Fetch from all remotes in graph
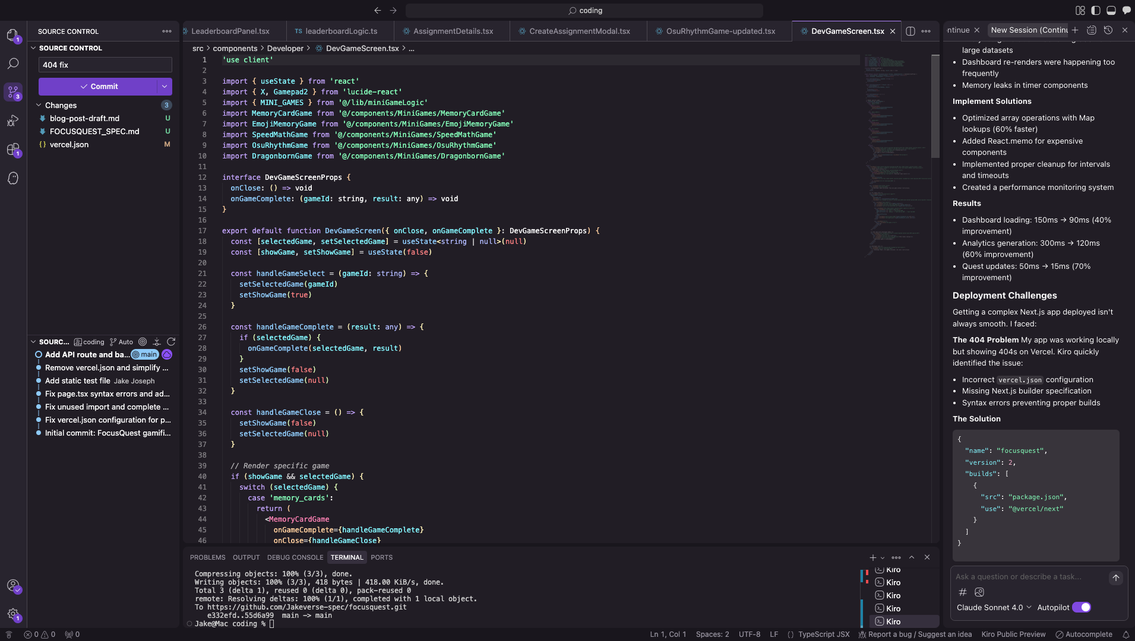This screenshot has width=1135, height=641. point(157,342)
